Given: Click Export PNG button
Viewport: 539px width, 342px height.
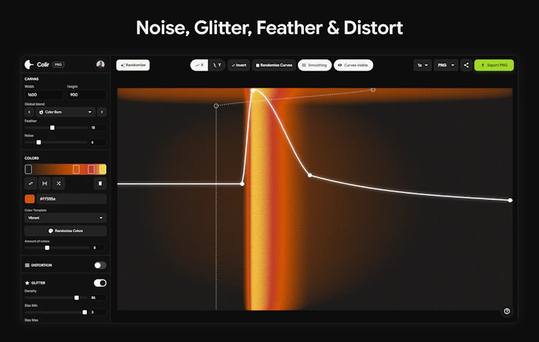Looking at the screenshot, I should point(494,65).
